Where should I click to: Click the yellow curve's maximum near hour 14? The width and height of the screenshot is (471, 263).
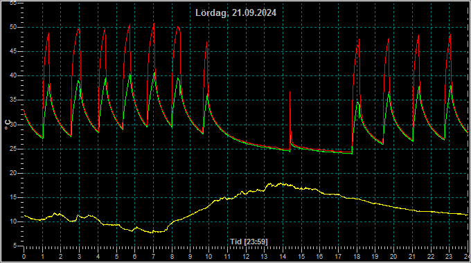click(281, 183)
